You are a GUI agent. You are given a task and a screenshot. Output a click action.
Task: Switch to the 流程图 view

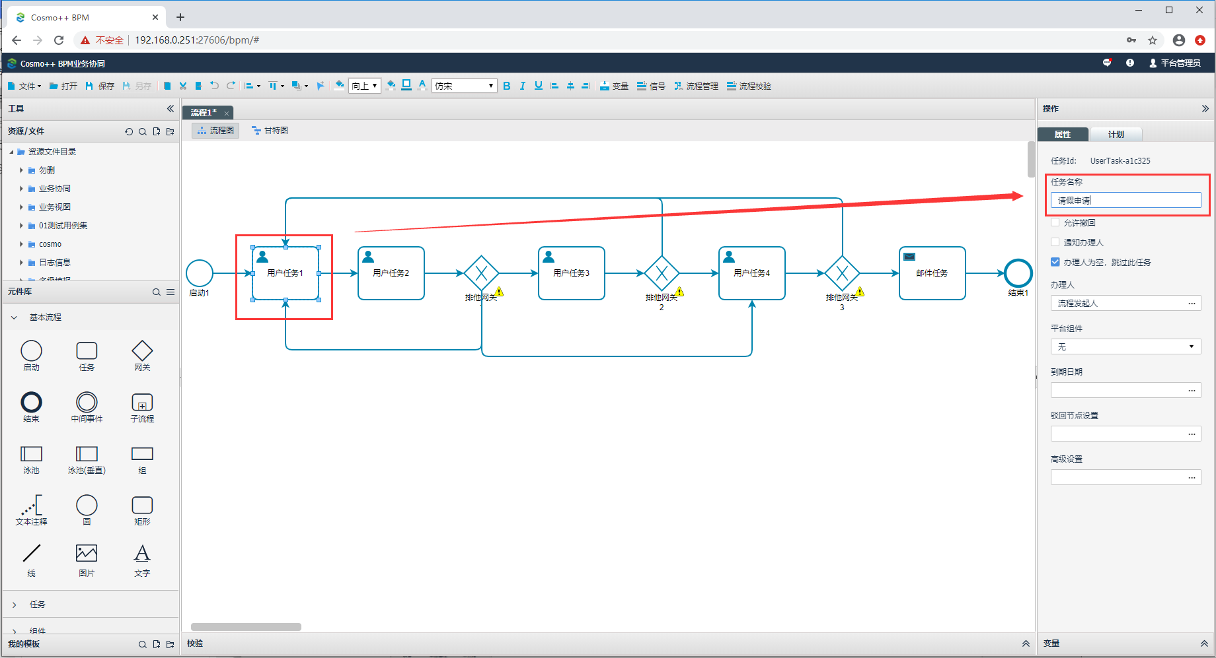(215, 131)
